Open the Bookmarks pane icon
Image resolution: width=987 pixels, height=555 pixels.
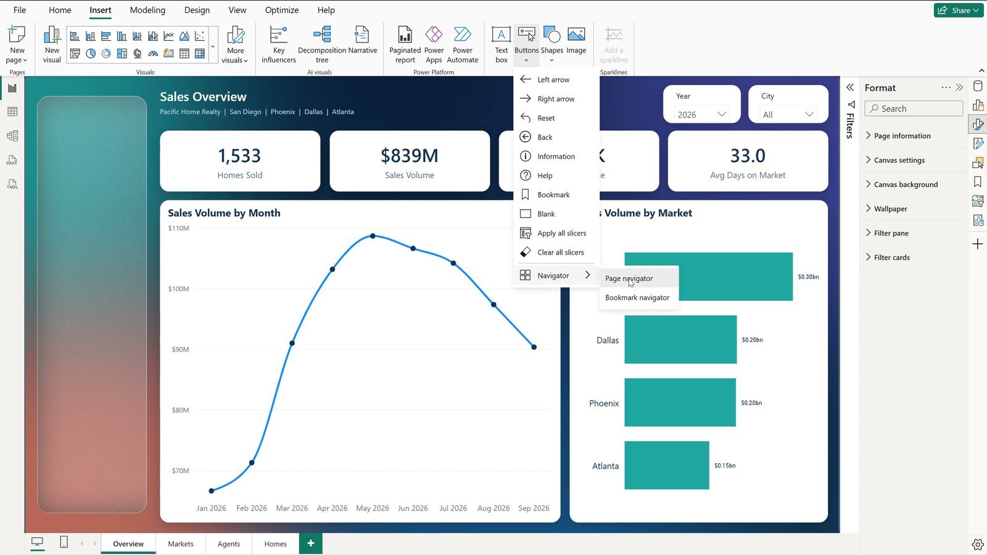point(978,182)
